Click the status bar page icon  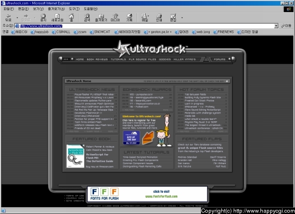(x=3, y=211)
